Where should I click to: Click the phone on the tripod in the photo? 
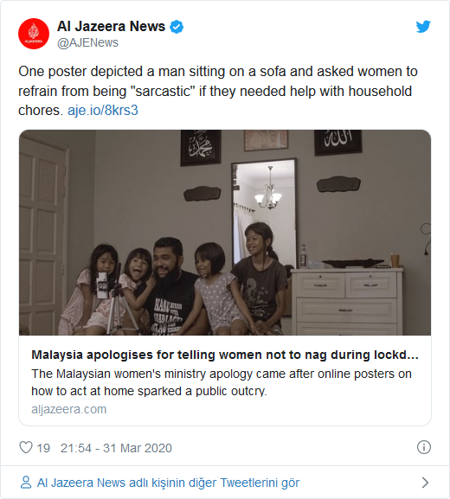(x=102, y=285)
